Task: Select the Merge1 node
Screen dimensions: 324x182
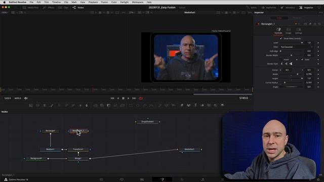Action: [x=78, y=158]
